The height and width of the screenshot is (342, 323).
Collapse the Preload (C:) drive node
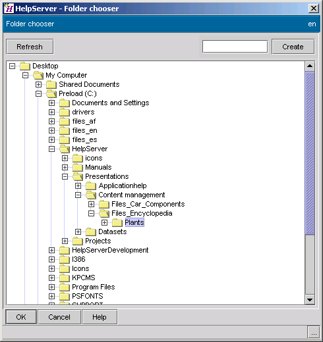coord(39,93)
